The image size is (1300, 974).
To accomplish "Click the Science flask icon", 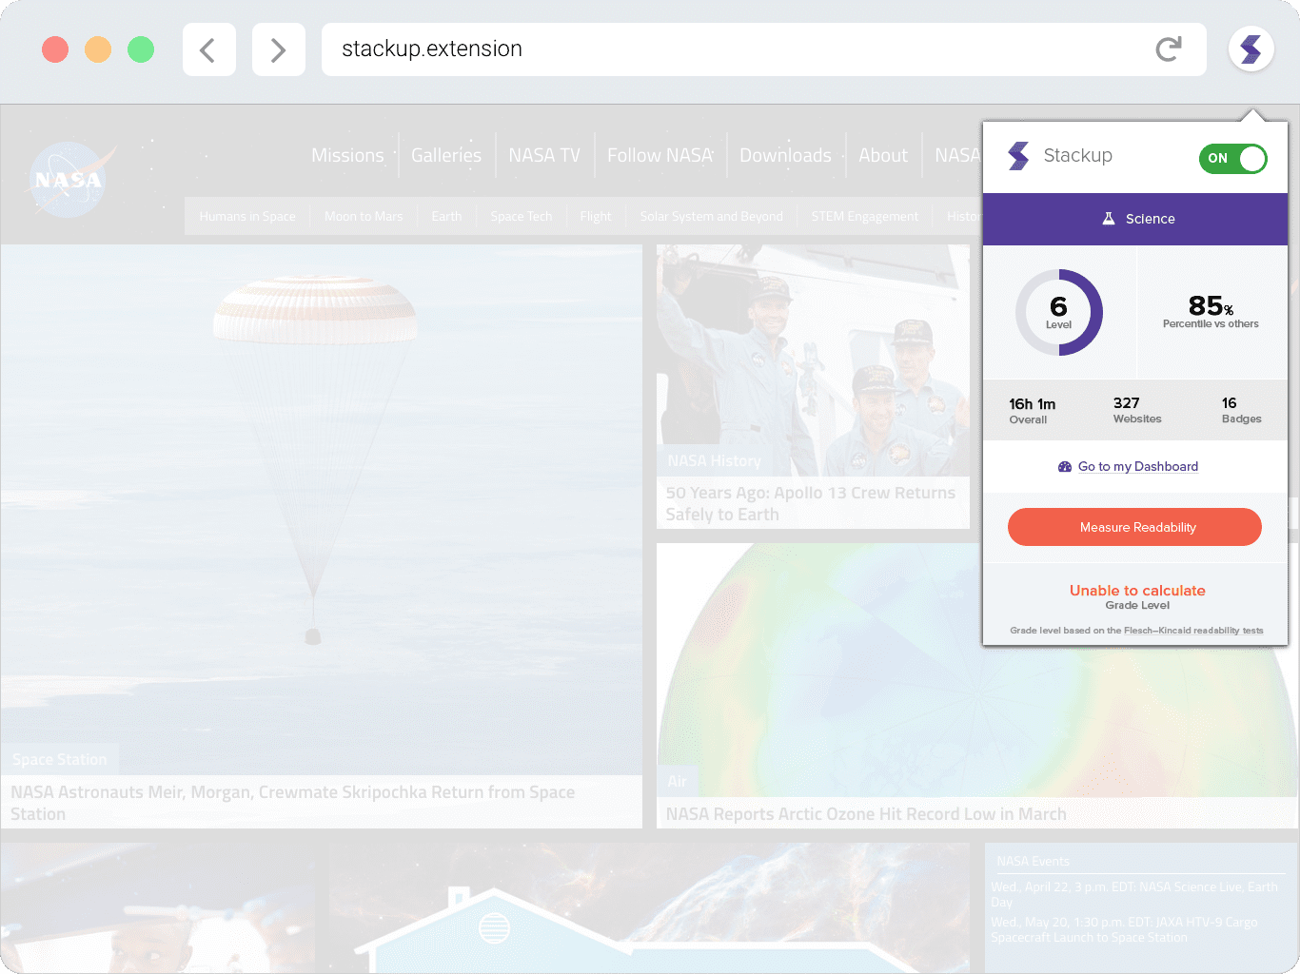I will (x=1108, y=219).
